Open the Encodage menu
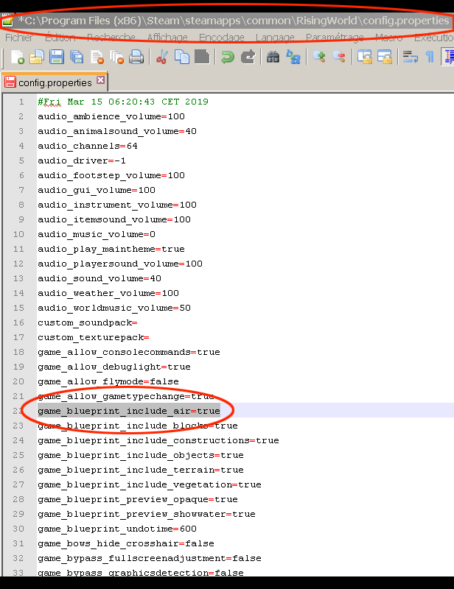The image size is (454, 589). point(221,38)
